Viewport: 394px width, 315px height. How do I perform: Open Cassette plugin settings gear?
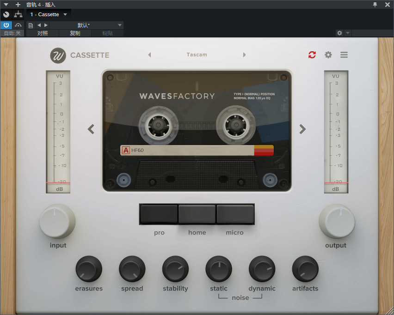328,55
